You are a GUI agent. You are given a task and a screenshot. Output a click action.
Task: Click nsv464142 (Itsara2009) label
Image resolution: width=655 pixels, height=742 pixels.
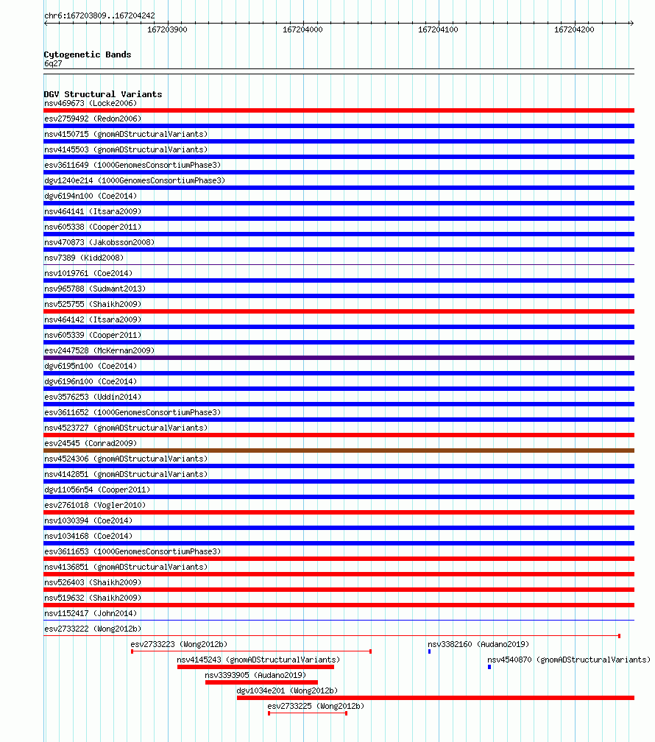click(93, 320)
